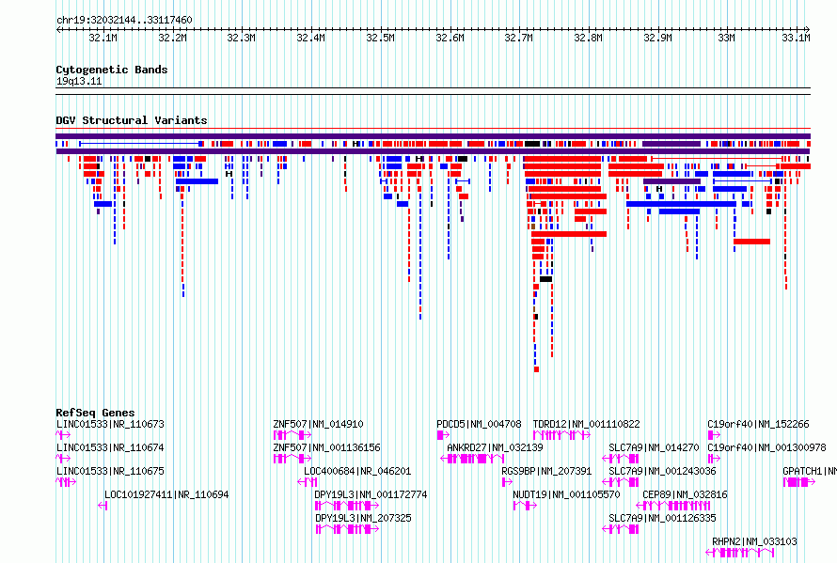
Task: Click the 32.1M ruler tick label
Action: point(103,38)
